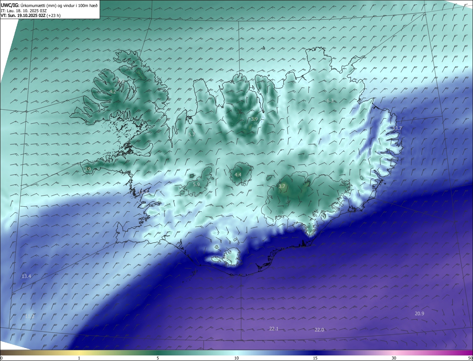The width and height of the screenshot is (473, 361).
Task: Click the "IT: Lau. 18. 10. 2025 03Z" line
Action: pos(24,11)
